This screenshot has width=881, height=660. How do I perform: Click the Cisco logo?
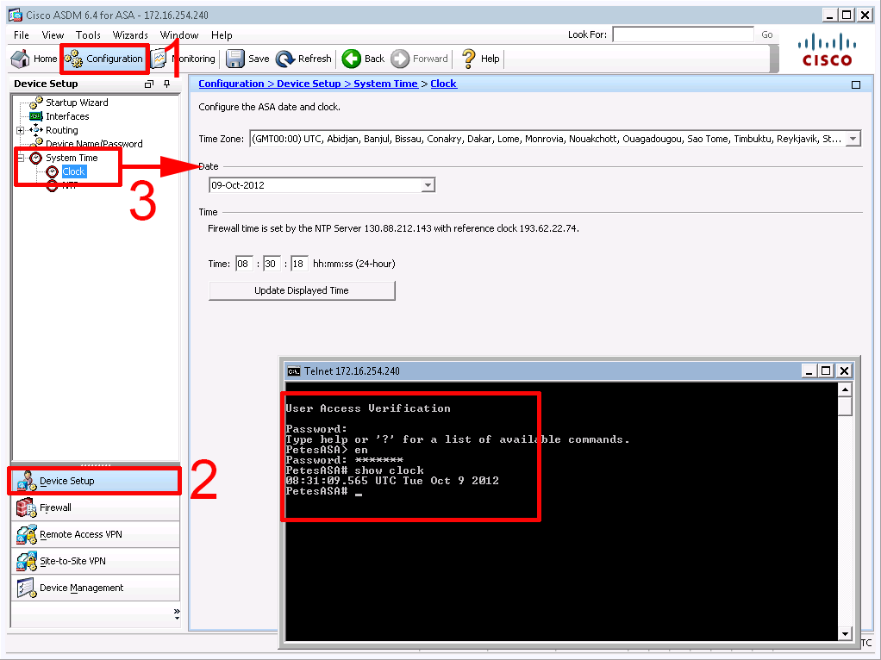pyautogui.click(x=827, y=50)
